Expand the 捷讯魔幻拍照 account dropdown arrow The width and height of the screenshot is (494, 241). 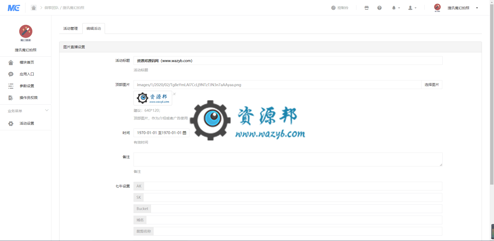477,8
